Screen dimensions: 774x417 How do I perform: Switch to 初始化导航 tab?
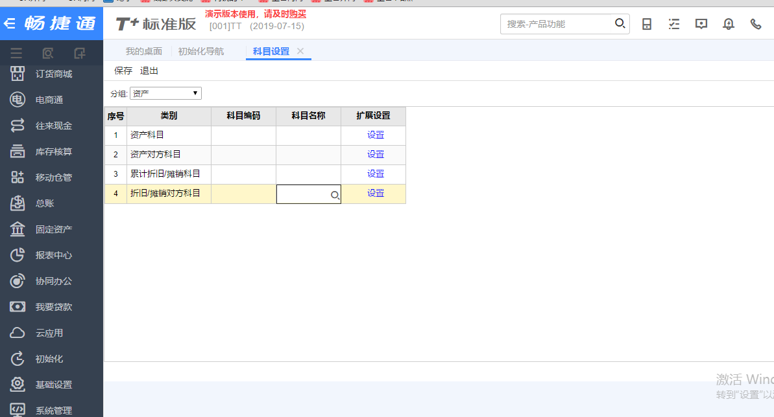pos(201,51)
